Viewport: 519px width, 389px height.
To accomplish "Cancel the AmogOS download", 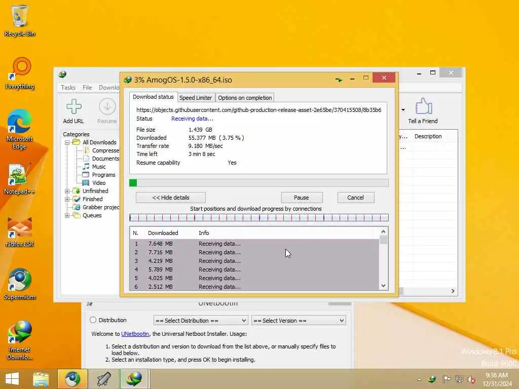I will [x=355, y=198].
